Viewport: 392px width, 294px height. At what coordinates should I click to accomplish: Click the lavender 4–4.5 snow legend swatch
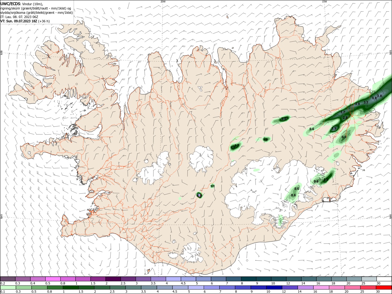[173, 279]
